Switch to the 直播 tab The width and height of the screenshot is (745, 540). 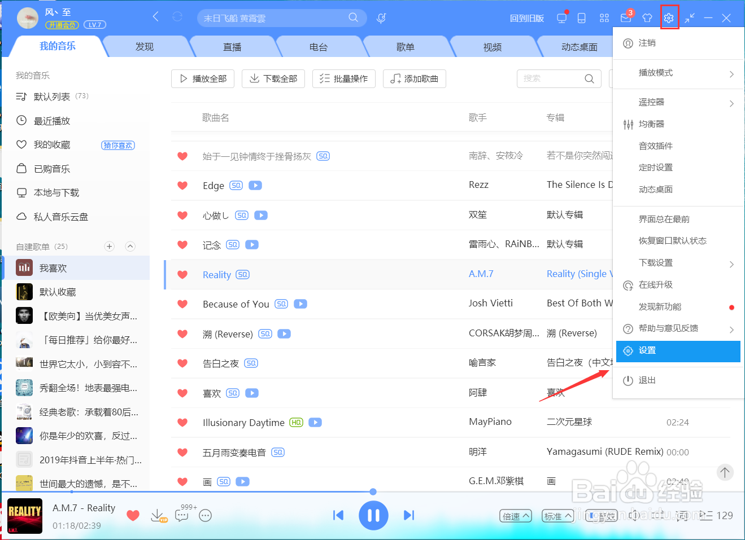tap(232, 47)
